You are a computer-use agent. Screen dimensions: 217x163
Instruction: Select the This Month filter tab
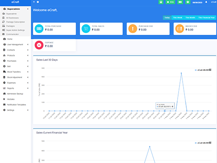[x=190, y=18]
